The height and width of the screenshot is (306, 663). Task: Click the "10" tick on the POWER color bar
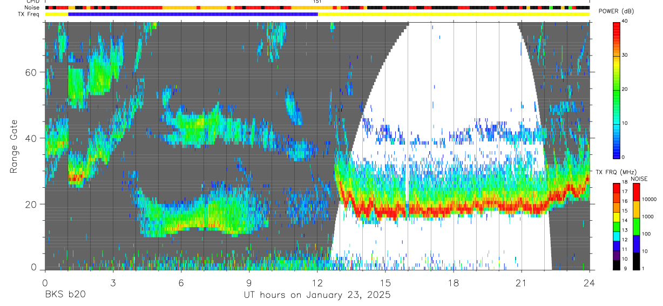coord(625,123)
